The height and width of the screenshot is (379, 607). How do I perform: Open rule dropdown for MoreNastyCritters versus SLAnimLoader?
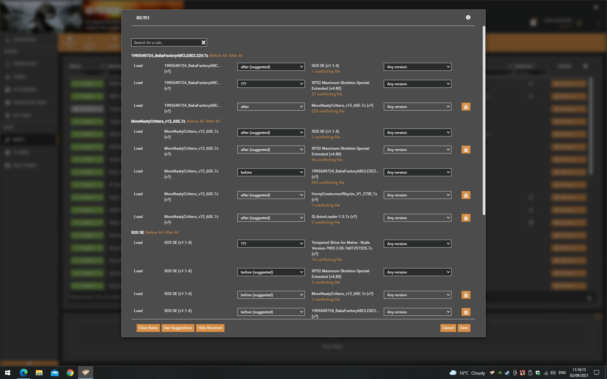271,218
